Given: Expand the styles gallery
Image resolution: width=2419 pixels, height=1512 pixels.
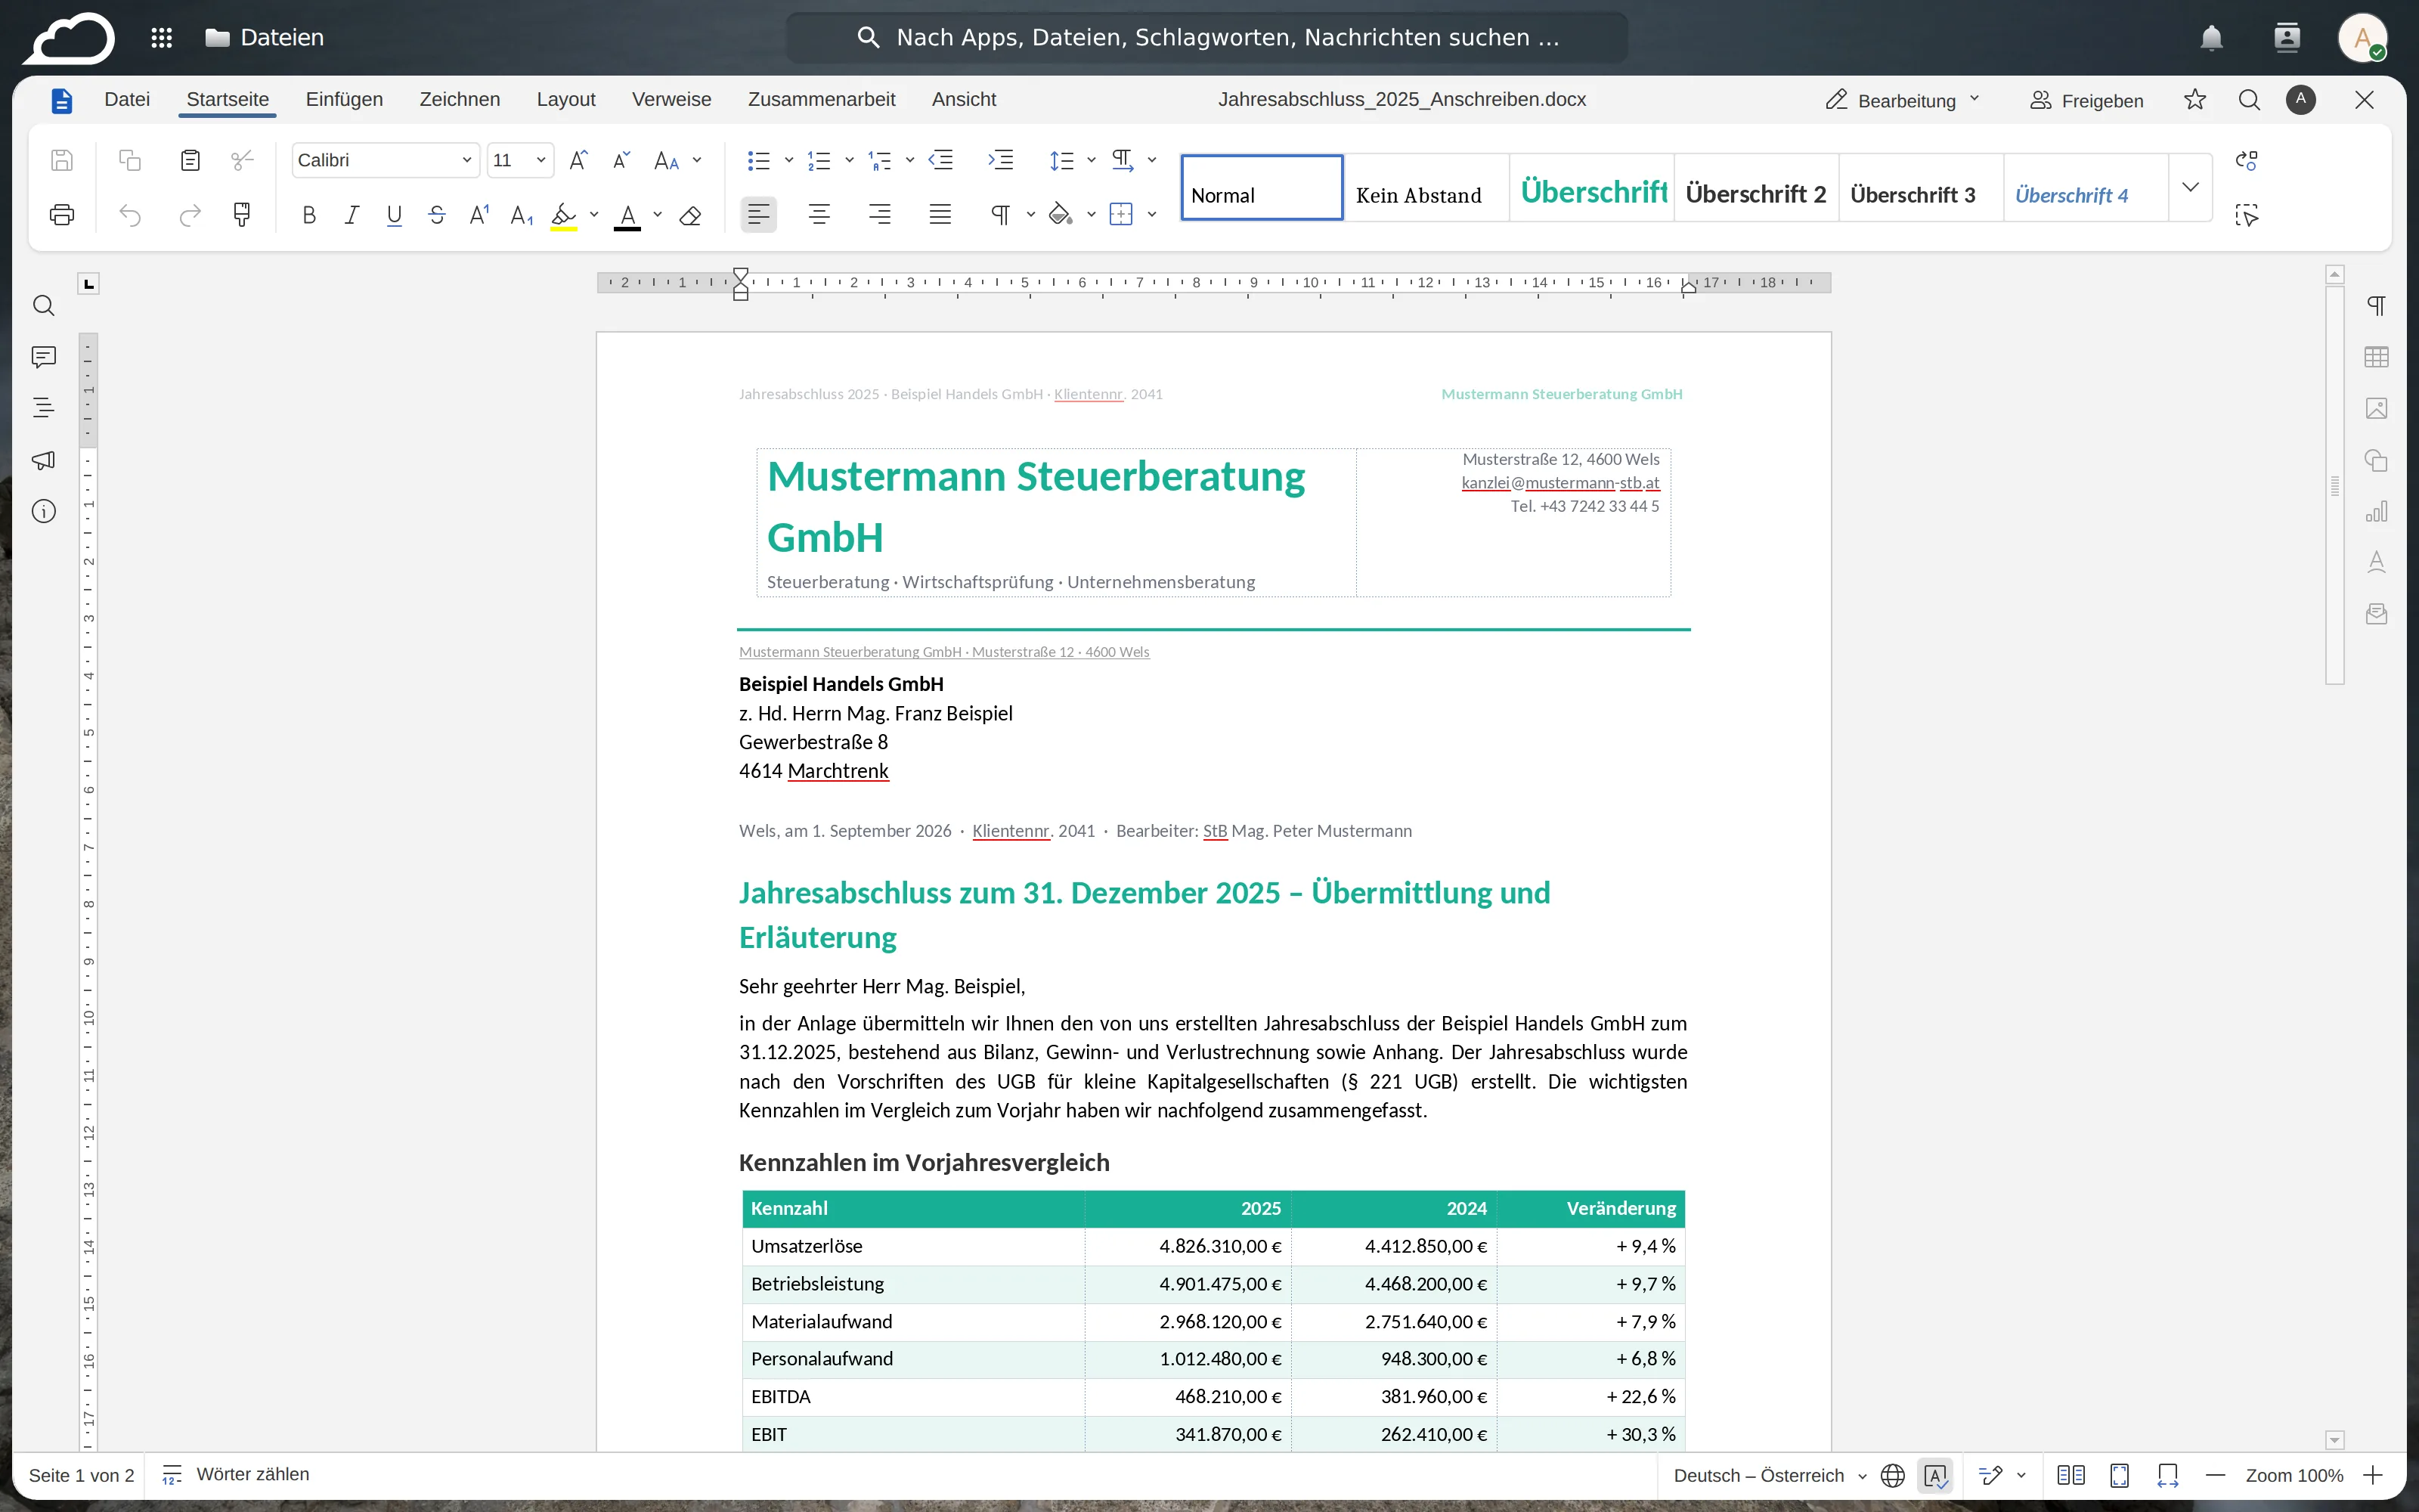Looking at the screenshot, I should coord(2190,187).
